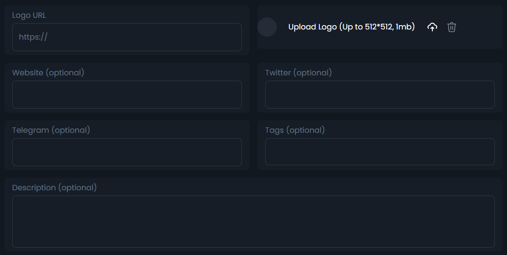Click the word Upload beside logo circle
The width and height of the screenshot is (507, 255).
(x=302, y=27)
